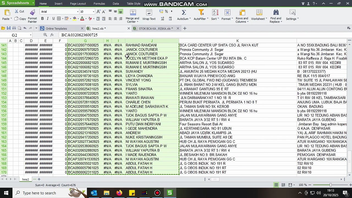Viewport: 352px width, 198px height.
Task: Add a new document tab with plus button
Action: pyautogui.click(x=185, y=28)
